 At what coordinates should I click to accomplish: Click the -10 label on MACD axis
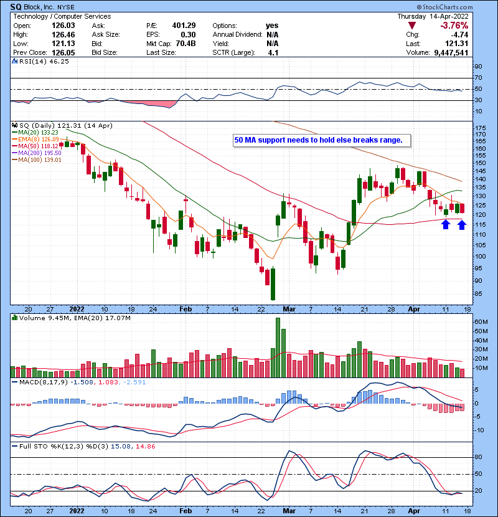(479, 430)
